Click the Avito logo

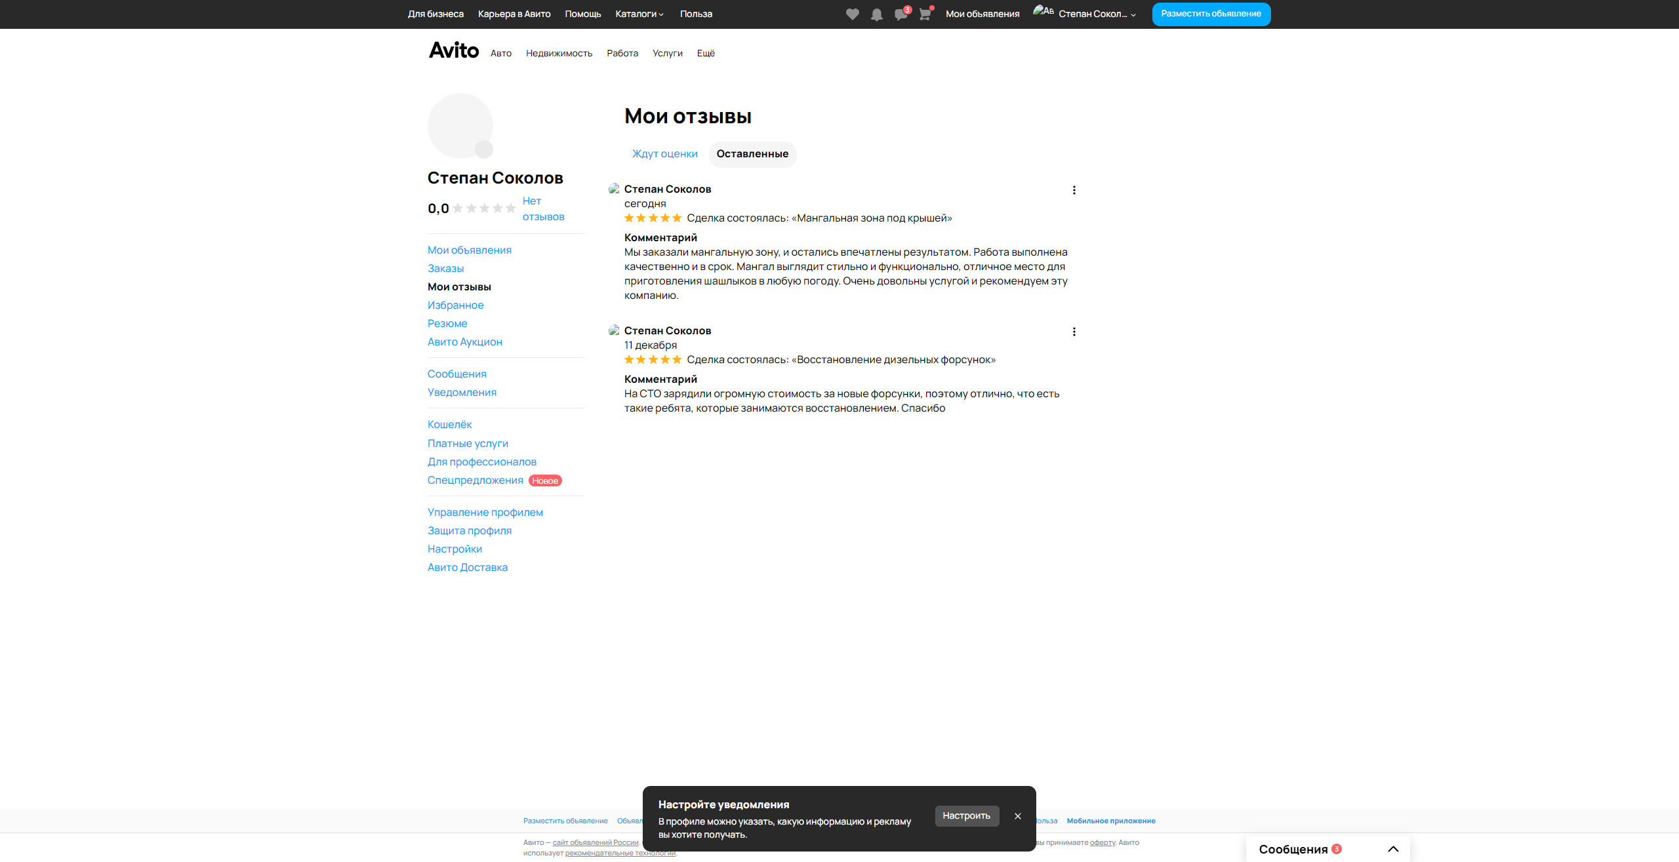tap(454, 50)
